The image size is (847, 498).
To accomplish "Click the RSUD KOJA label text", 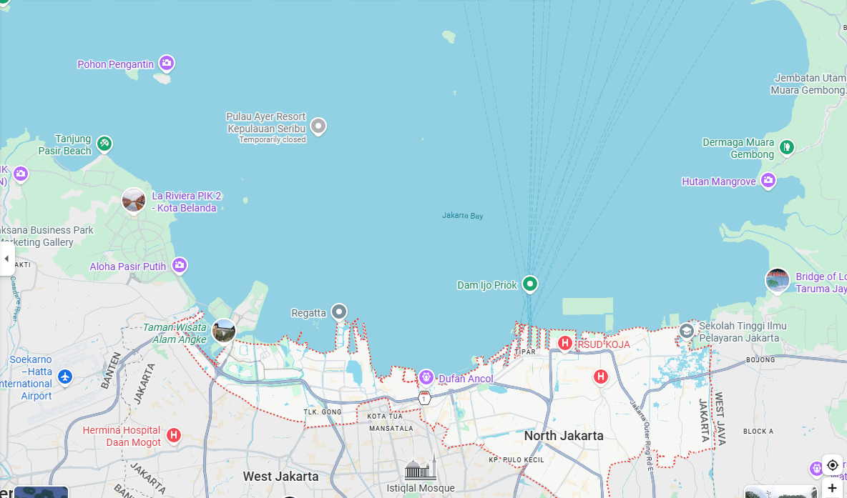I will pyautogui.click(x=603, y=345).
